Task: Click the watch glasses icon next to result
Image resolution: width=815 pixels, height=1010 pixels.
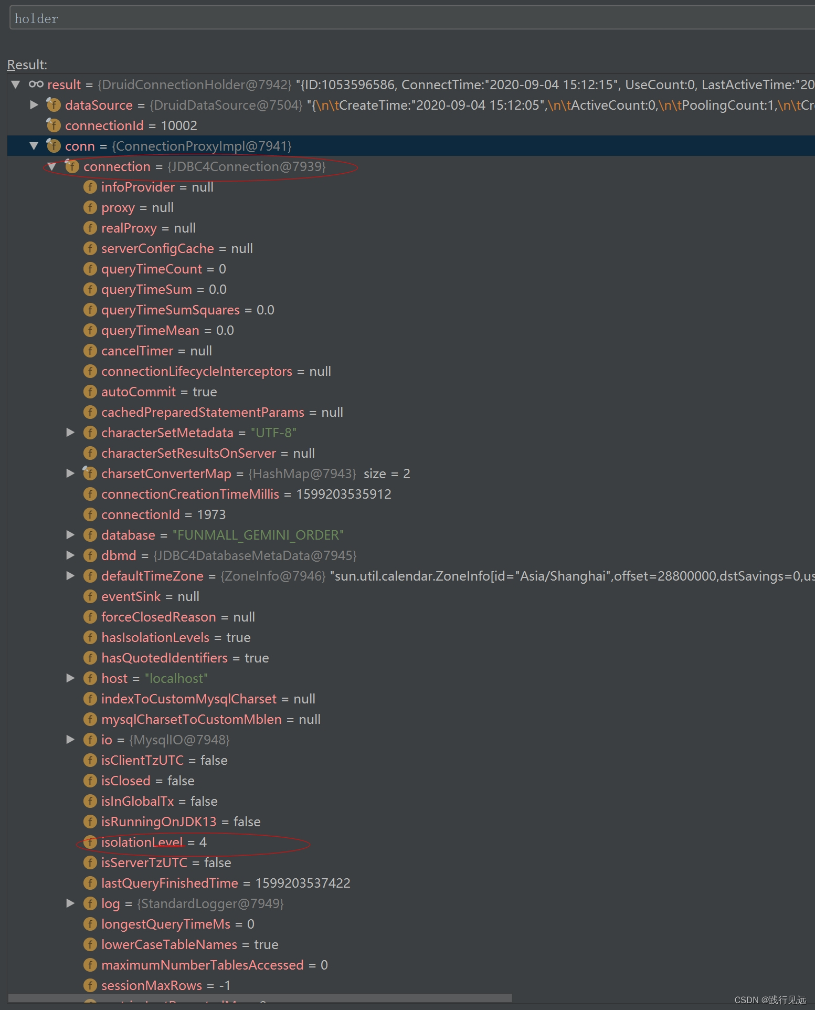Action: tap(36, 84)
